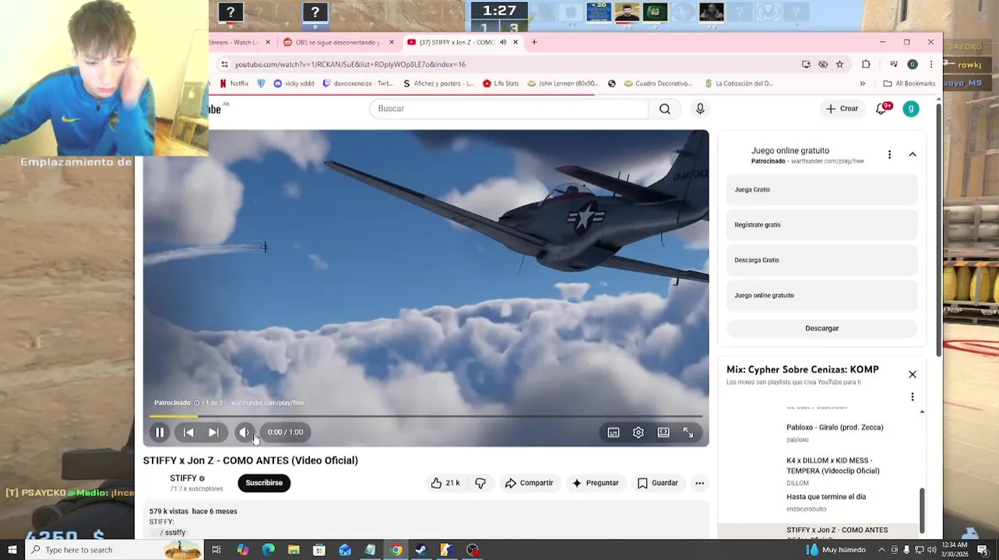The width and height of the screenshot is (999, 560).
Task: Open a new browser tab
Action: [534, 42]
